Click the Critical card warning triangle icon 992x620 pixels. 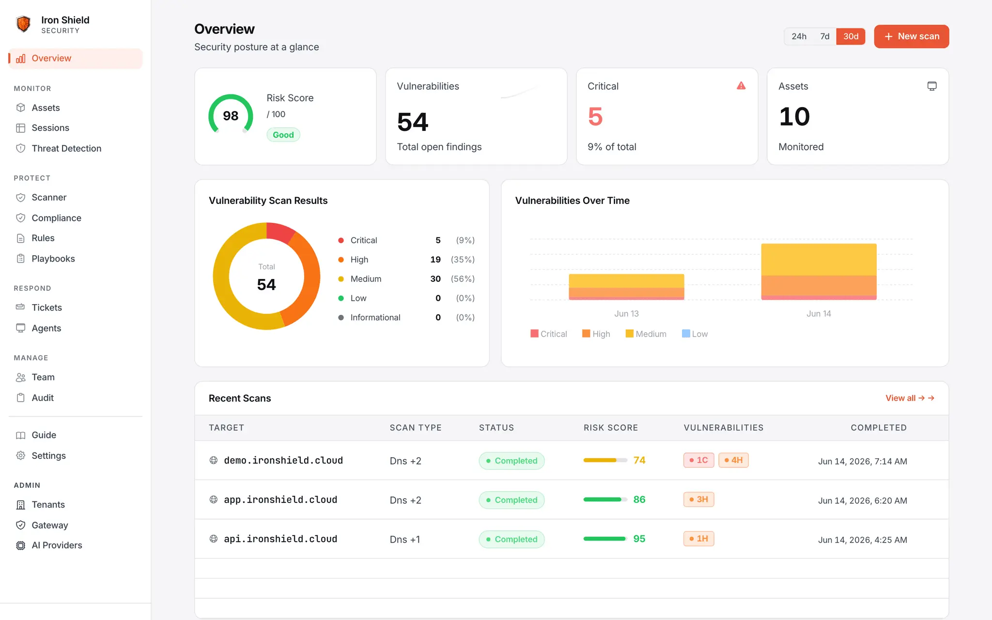(x=741, y=86)
